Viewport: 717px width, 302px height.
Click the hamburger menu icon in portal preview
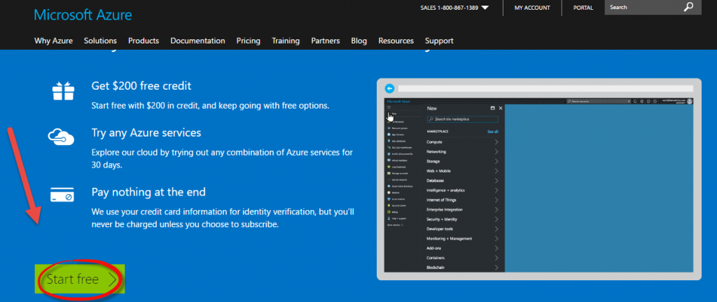coord(389,107)
